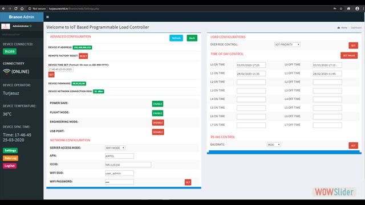365x205 pixels.
Task: Focus the L3 OFF TIME field
Action: coord(327,91)
